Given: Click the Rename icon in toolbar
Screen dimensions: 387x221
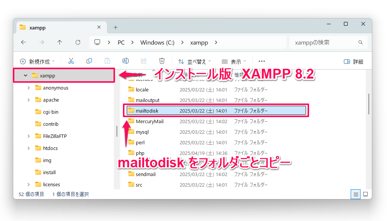Looking at the screenshot, I should [x=126, y=61].
